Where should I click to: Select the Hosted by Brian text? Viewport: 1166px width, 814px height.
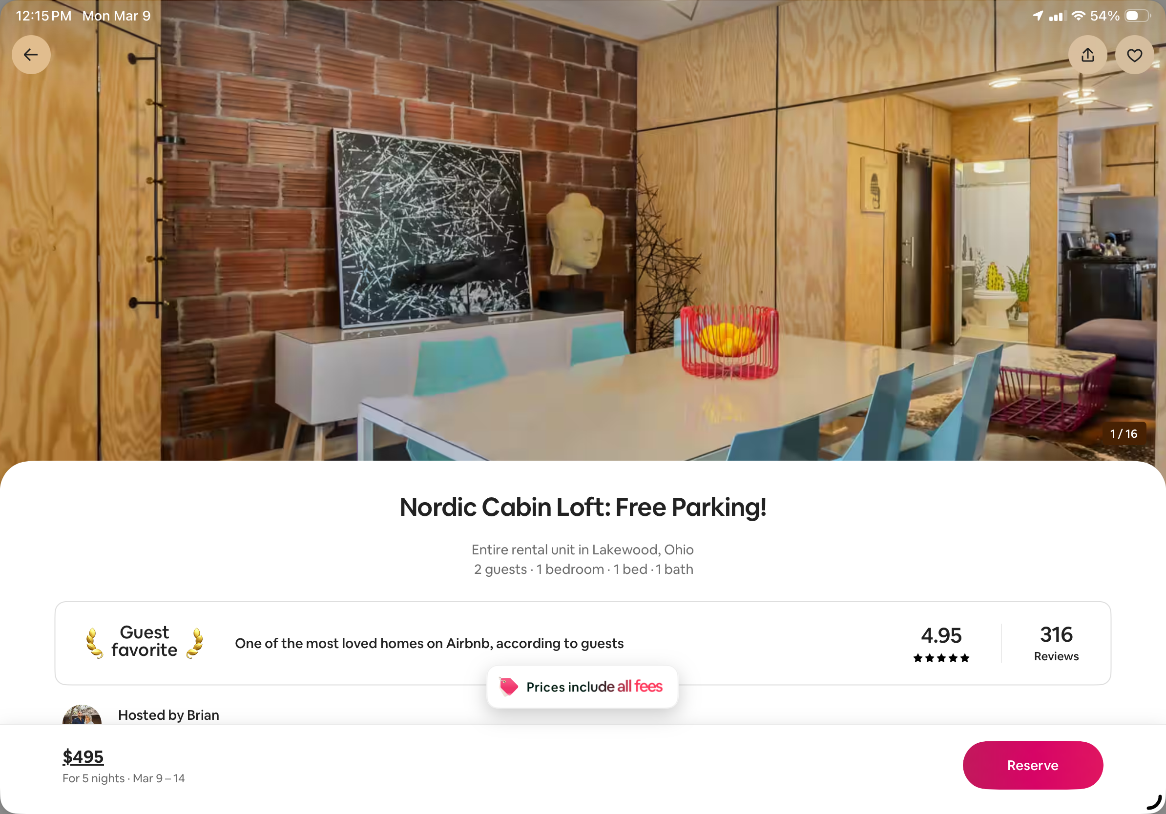click(168, 714)
